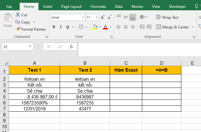Image resolution: width=201 pixels, height=132 pixels.
Task: Expand the Merge & Center dropdown arrow
Action: (193, 27)
